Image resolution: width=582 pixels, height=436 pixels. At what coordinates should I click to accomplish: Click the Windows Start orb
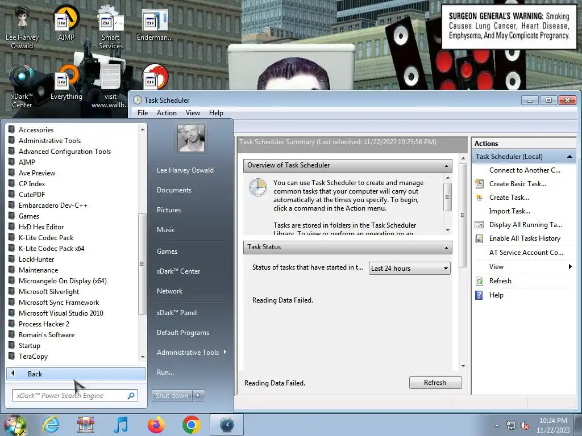[x=15, y=425]
